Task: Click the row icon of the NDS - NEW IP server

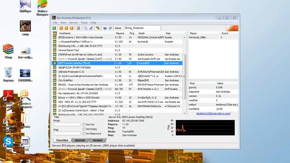Action: [x=54, y=102]
